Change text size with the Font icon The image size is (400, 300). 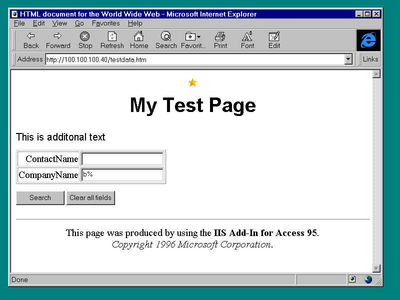point(247,36)
